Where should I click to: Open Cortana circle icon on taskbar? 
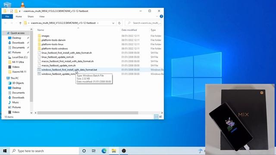click(x=84, y=151)
